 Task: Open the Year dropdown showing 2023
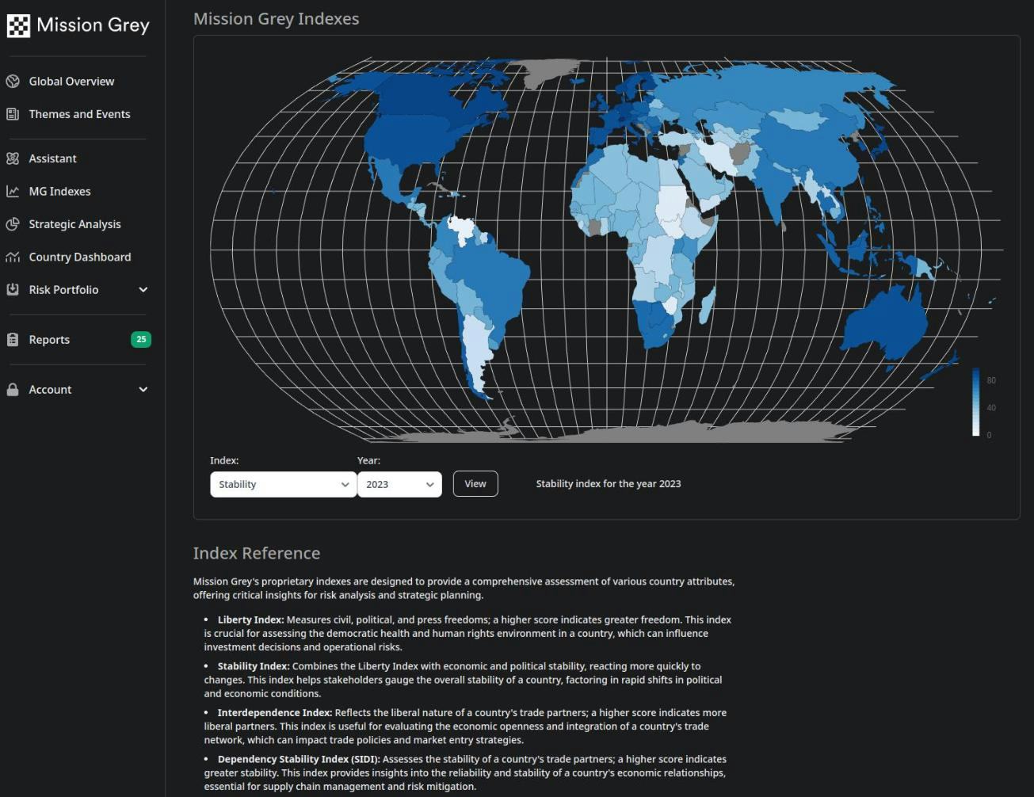399,484
